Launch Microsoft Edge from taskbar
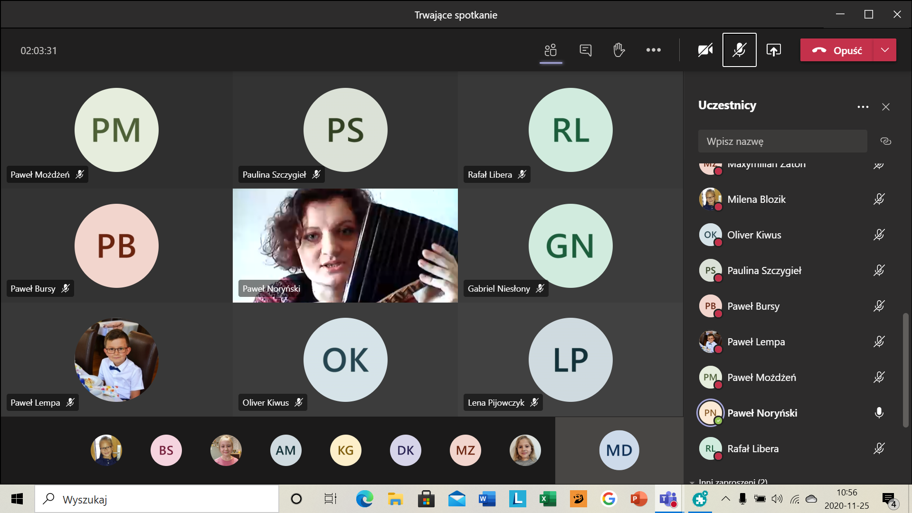Viewport: 912px width, 513px height. click(364, 499)
